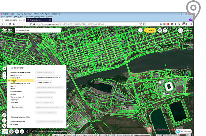Open the Инструменты menu

click(x=40, y=16)
